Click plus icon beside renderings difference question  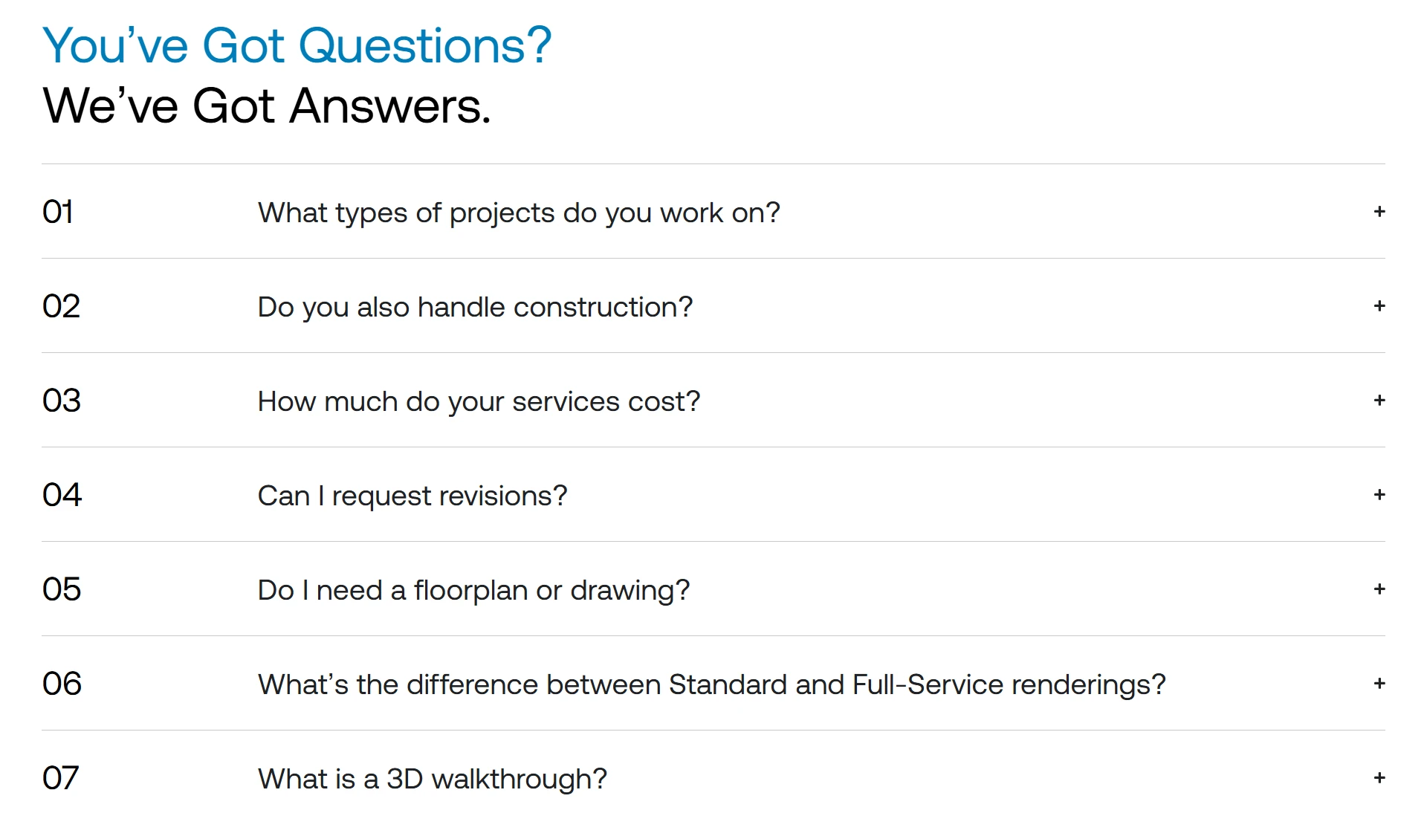pos(1379,684)
